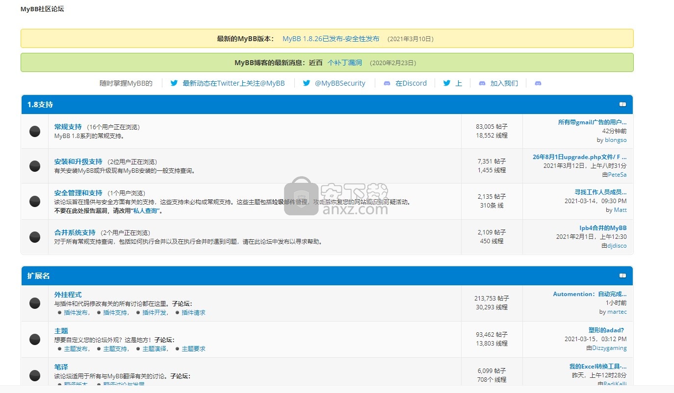View user Dizzygaming's profile
The width and height of the screenshot is (674, 393).
pos(609,348)
